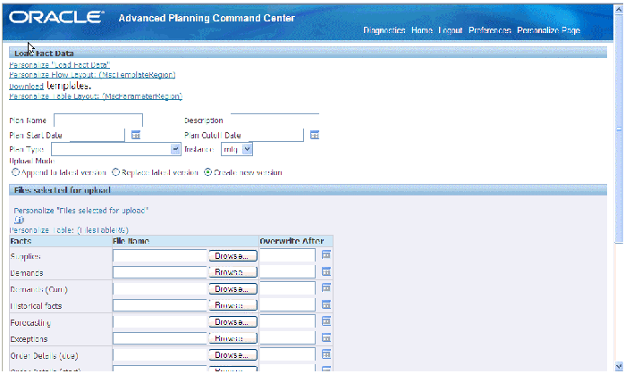Viewport: 625px width, 374px height.
Task: Click Historical facts Overwrite After field
Action: 288,304
